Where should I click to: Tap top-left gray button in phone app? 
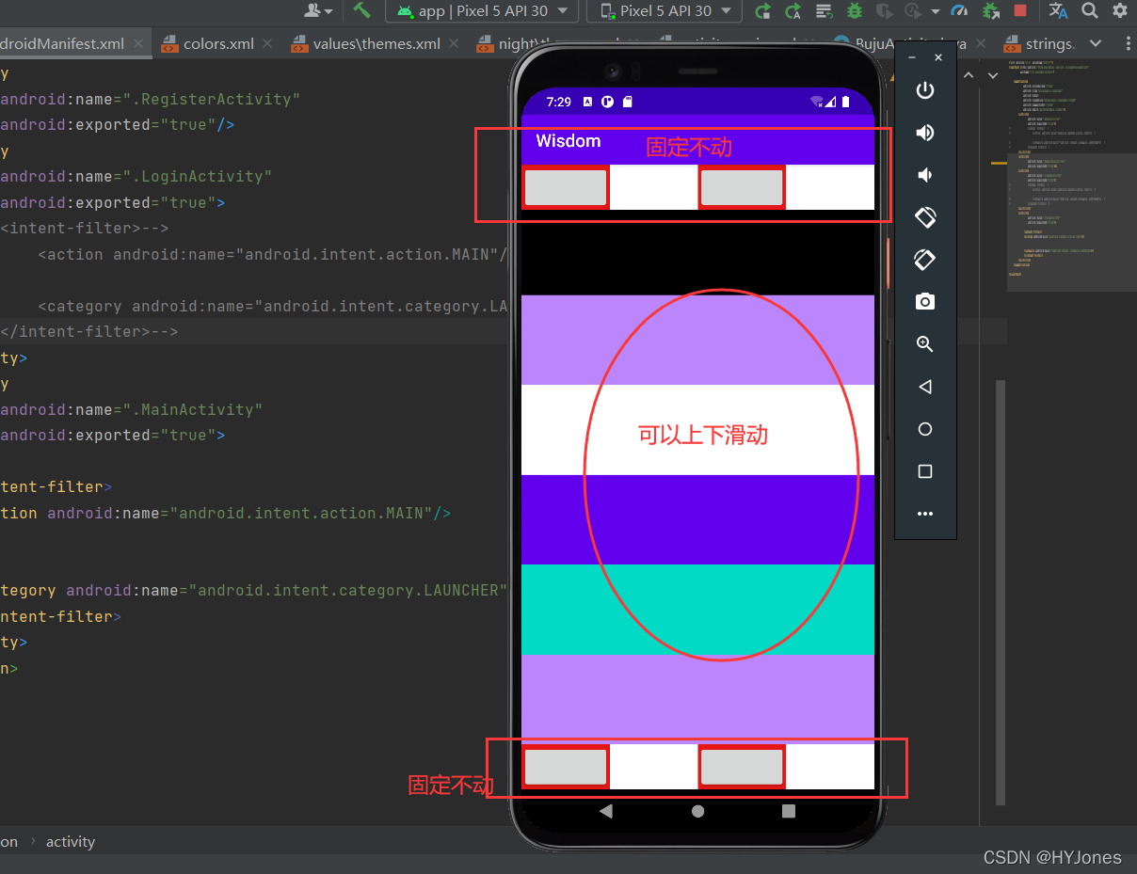[x=565, y=187]
